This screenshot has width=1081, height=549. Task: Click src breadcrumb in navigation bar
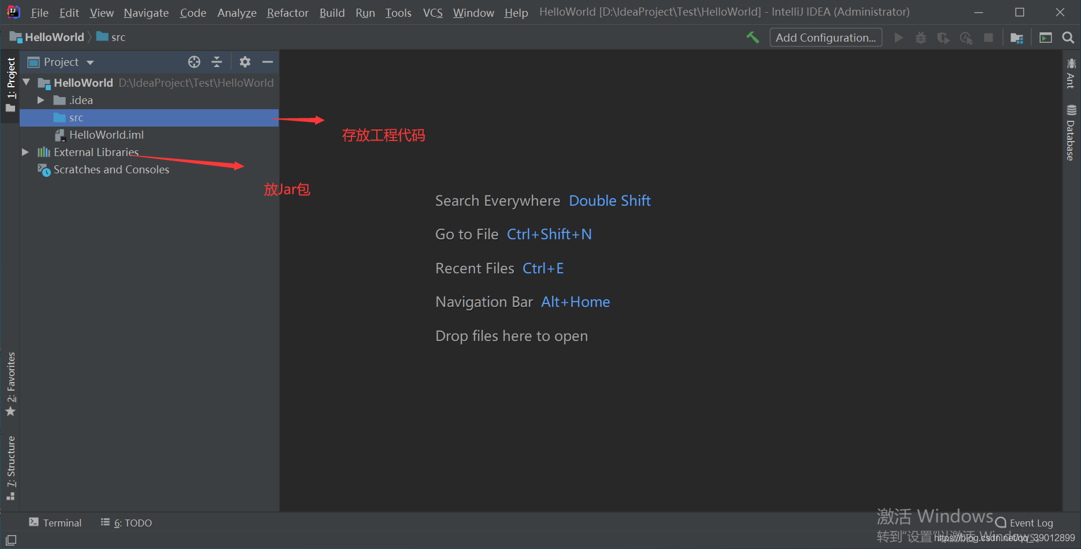pos(111,37)
